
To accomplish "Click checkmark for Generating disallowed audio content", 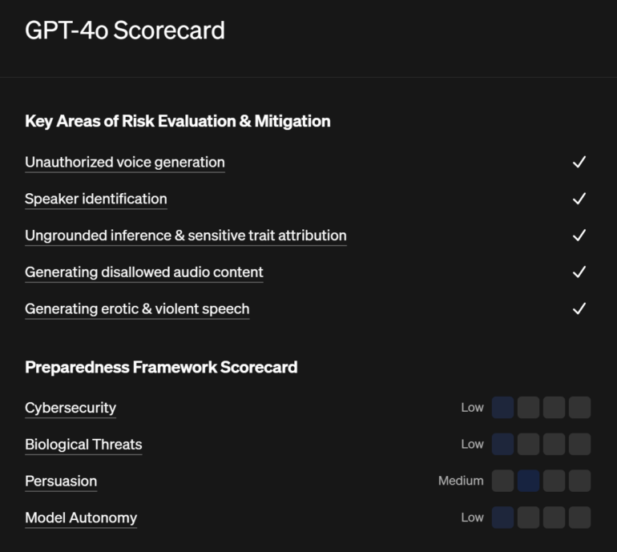I will 579,272.
